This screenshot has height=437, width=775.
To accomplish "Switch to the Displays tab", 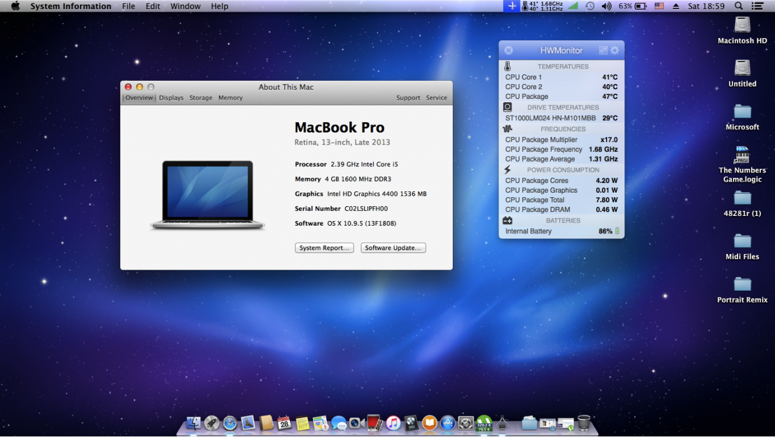I will coord(171,98).
